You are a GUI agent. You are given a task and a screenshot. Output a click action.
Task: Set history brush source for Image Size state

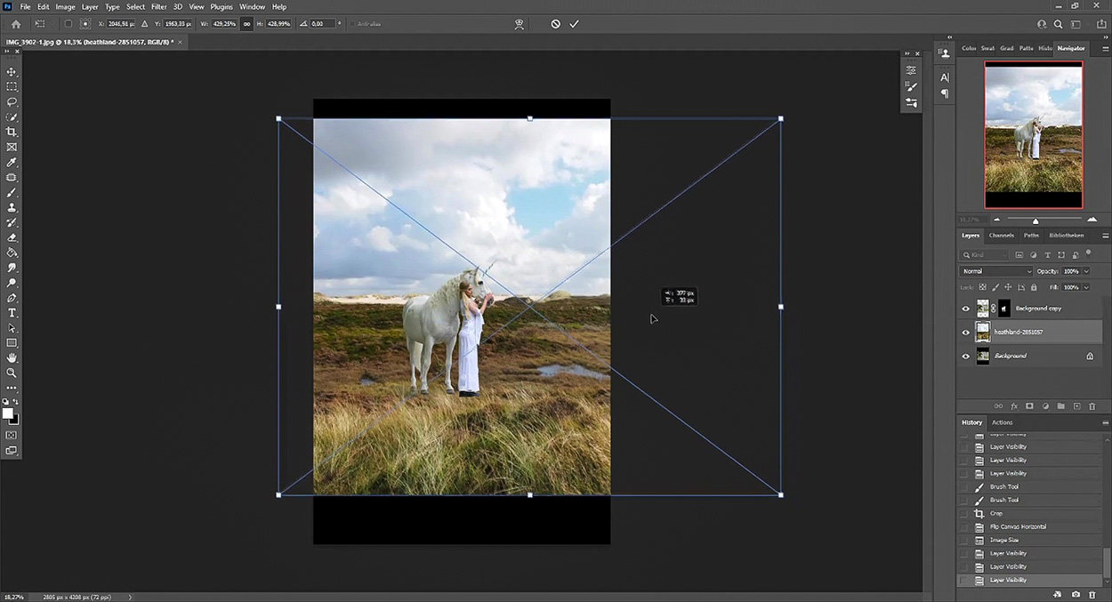pyautogui.click(x=964, y=540)
